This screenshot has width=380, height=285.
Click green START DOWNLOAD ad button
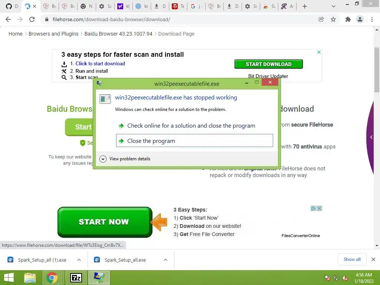(269, 64)
